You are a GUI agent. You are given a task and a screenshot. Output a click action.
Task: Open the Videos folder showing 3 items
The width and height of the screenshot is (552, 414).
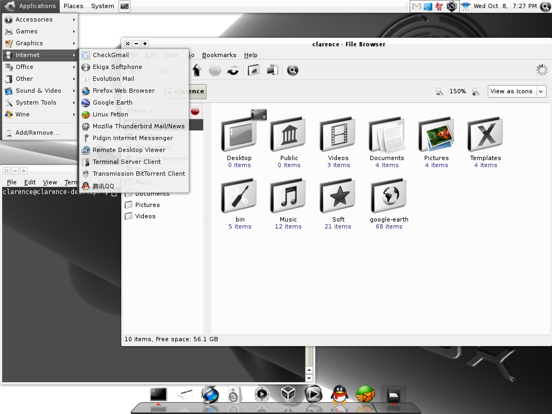(338, 134)
